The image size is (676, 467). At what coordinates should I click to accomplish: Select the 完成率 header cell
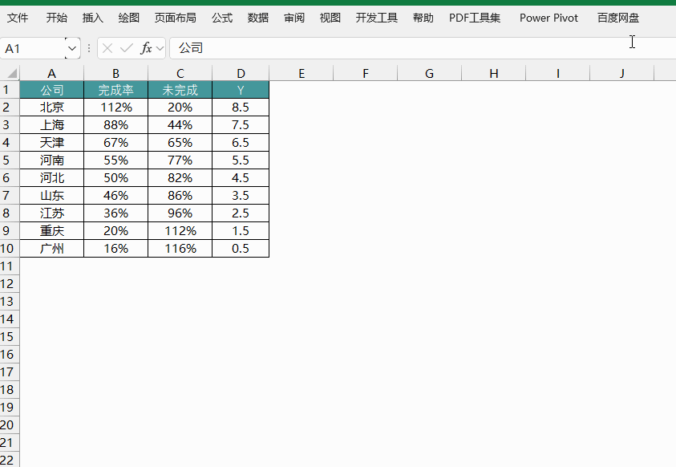click(116, 90)
